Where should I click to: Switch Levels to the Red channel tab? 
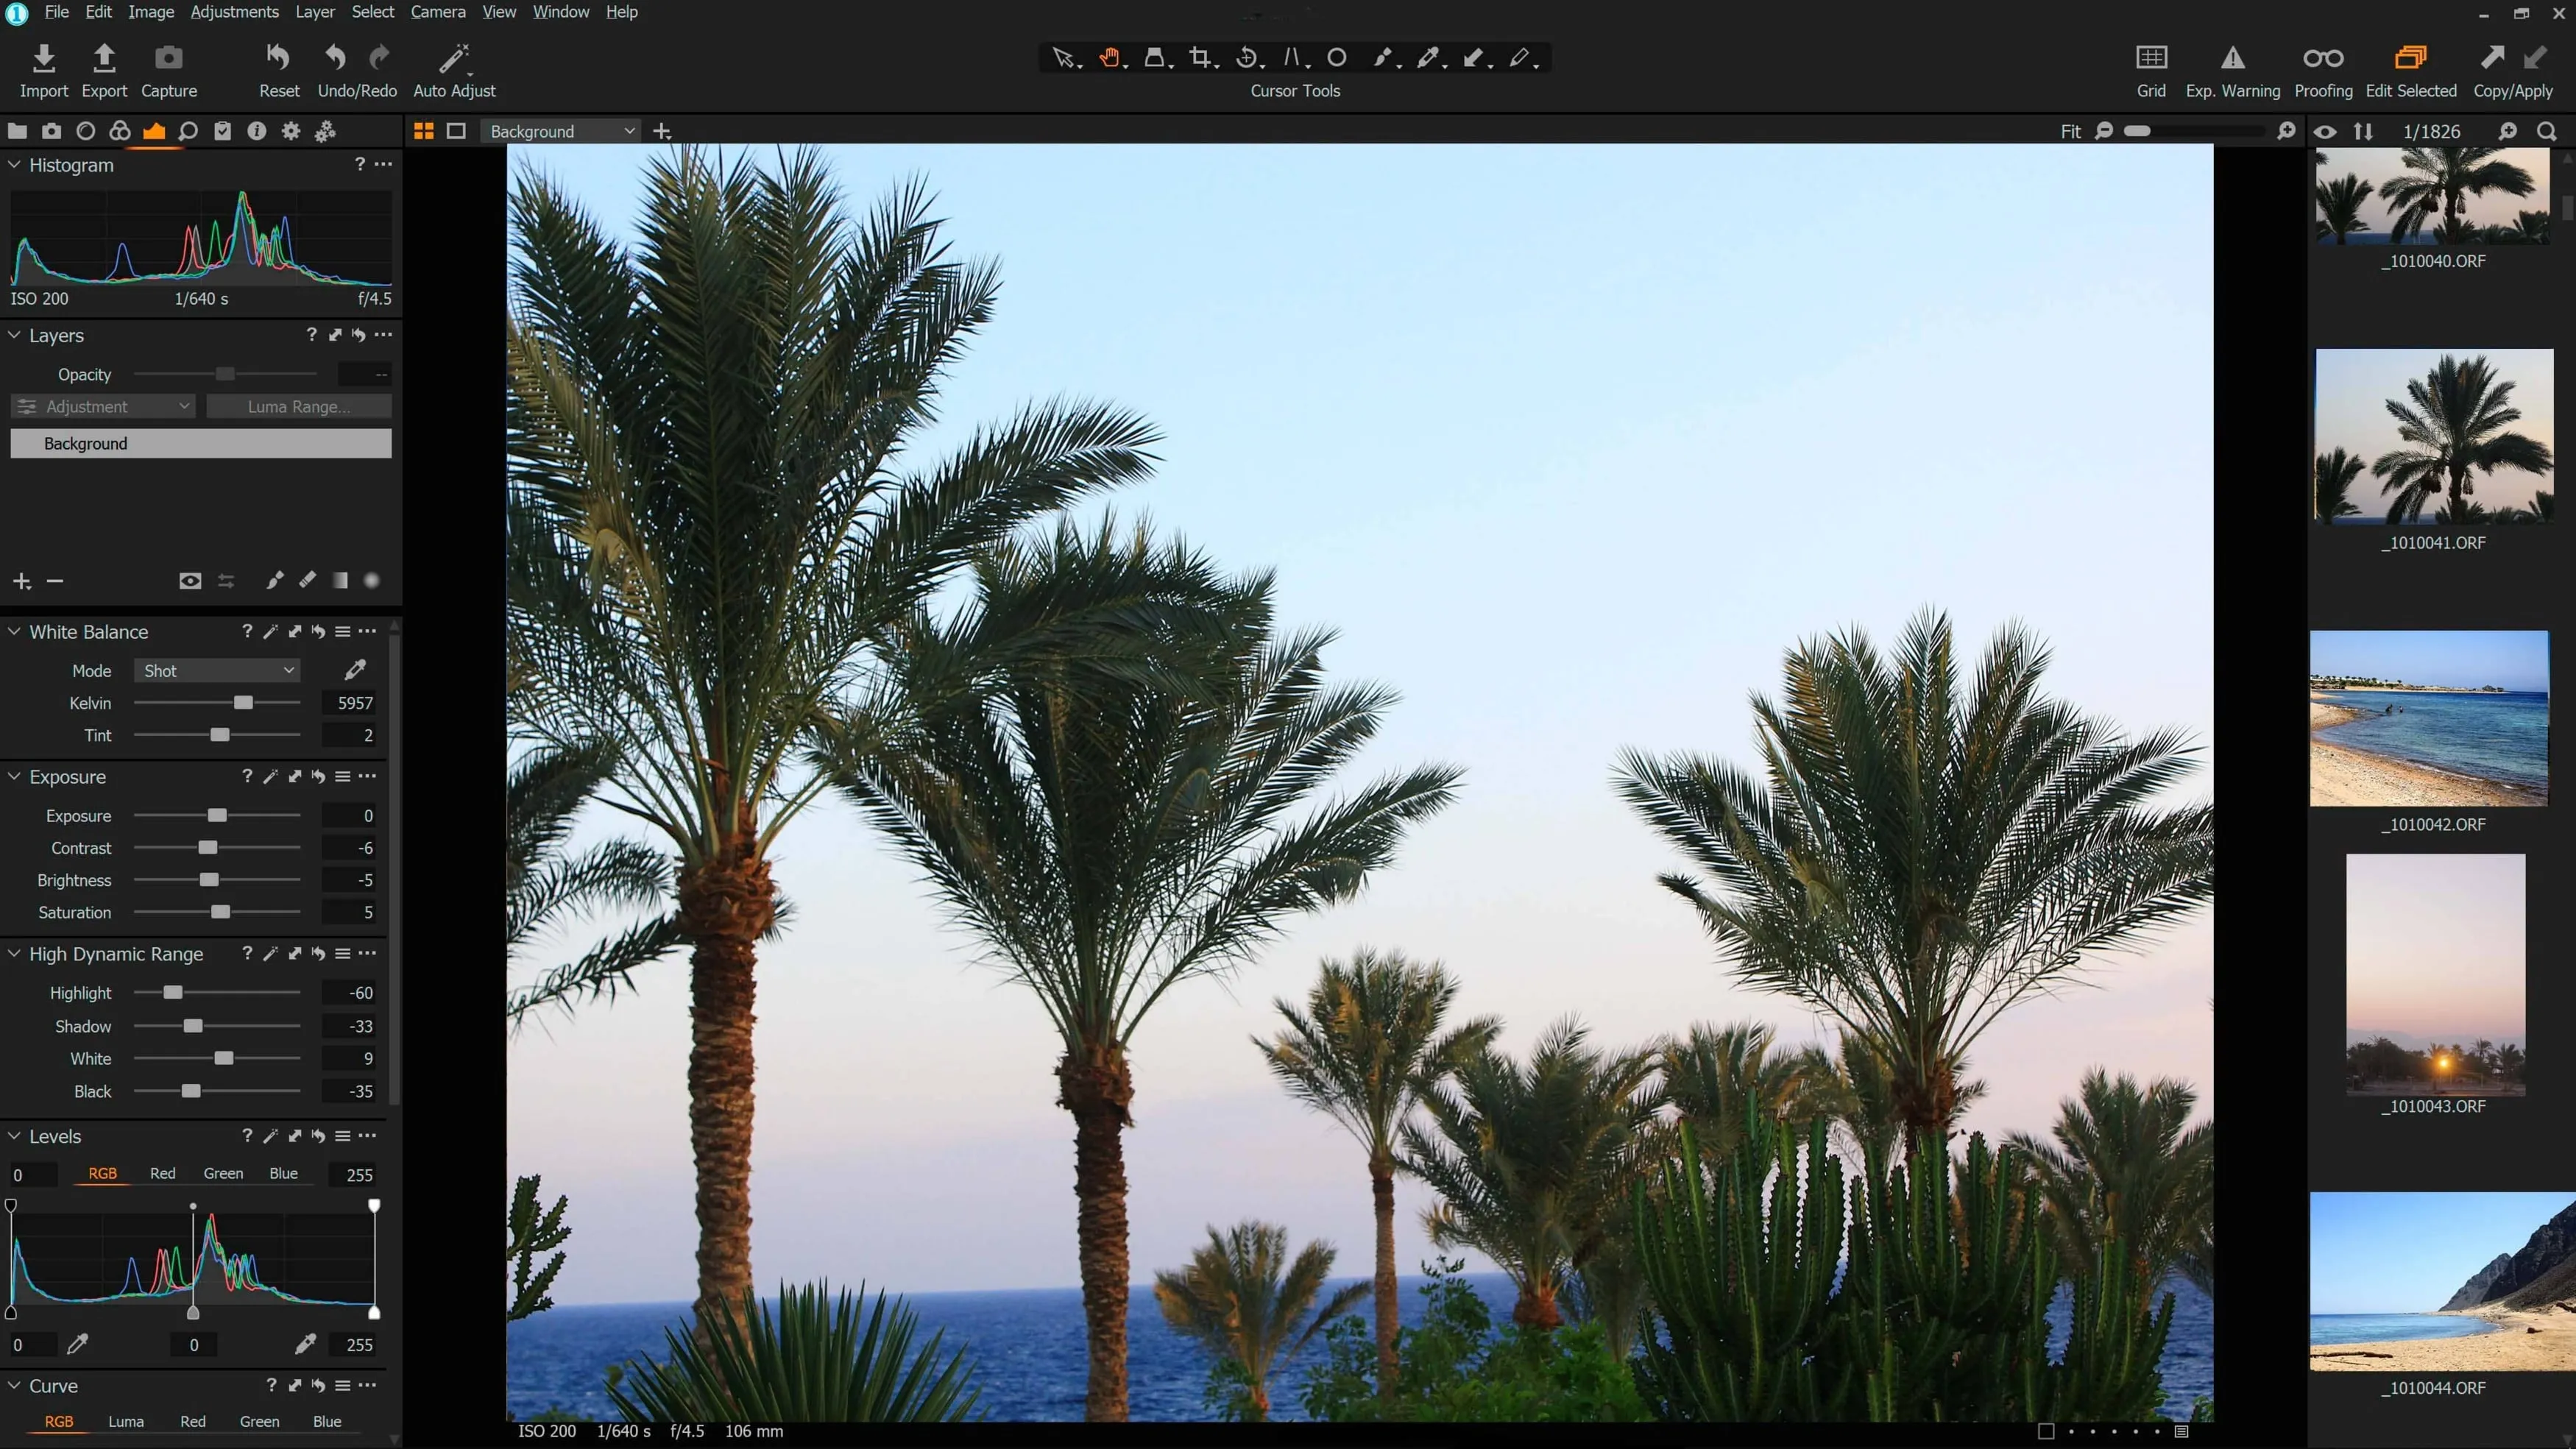pos(162,1174)
